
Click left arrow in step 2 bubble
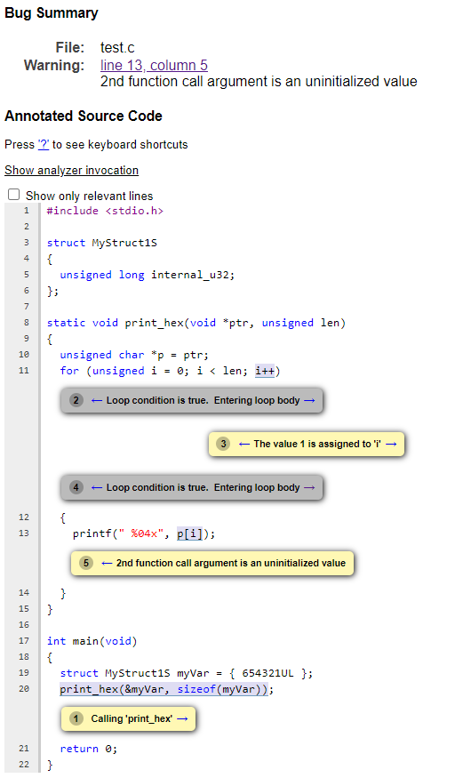pyautogui.click(x=97, y=400)
